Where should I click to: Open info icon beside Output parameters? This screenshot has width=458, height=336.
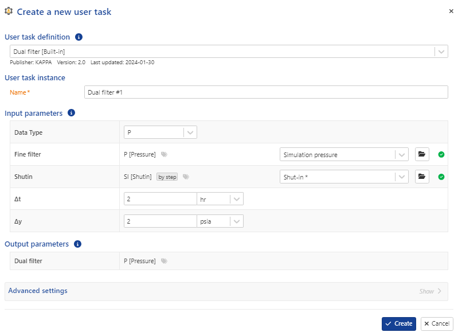77,244
